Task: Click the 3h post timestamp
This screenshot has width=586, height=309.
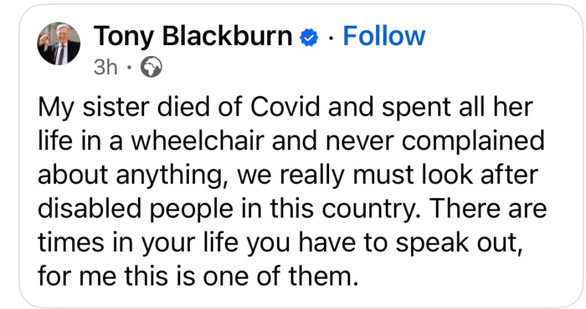Action: point(105,68)
